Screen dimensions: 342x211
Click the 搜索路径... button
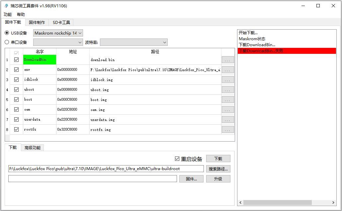pyautogui.click(x=218, y=169)
